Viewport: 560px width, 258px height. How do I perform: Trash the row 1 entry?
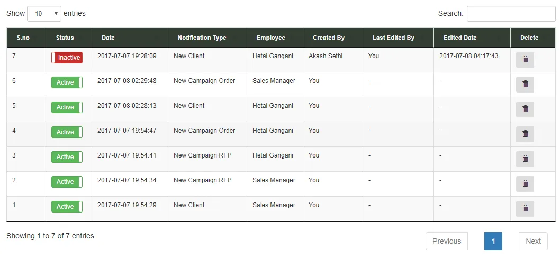coord(525,209)
